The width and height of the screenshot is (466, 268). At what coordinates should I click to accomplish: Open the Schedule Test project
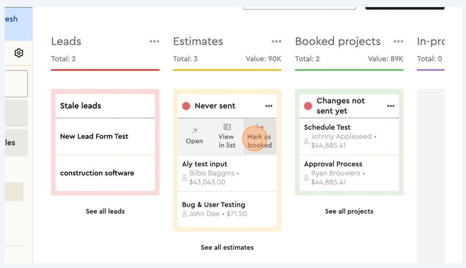tap(327, 127)
